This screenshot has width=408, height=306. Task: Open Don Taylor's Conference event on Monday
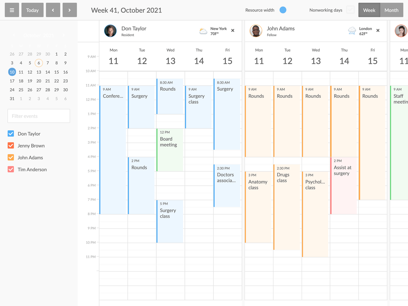[113, 150]
